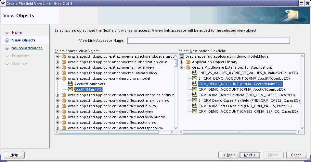311x162 pixels.
Task: Click package icon of flex.acct.analytics.entity row
Action: tap(64, 95)
